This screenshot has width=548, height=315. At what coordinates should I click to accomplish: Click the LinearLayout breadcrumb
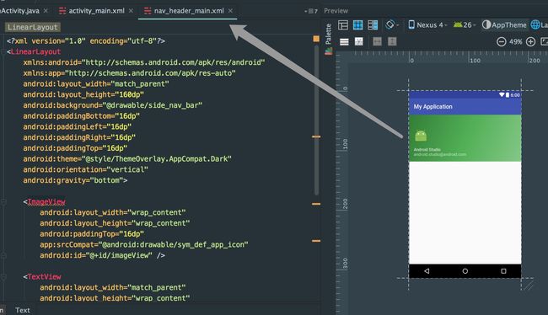click(x=33, y=27)
